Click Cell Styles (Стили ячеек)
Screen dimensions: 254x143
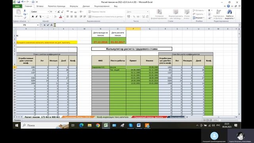coord(187,14)
